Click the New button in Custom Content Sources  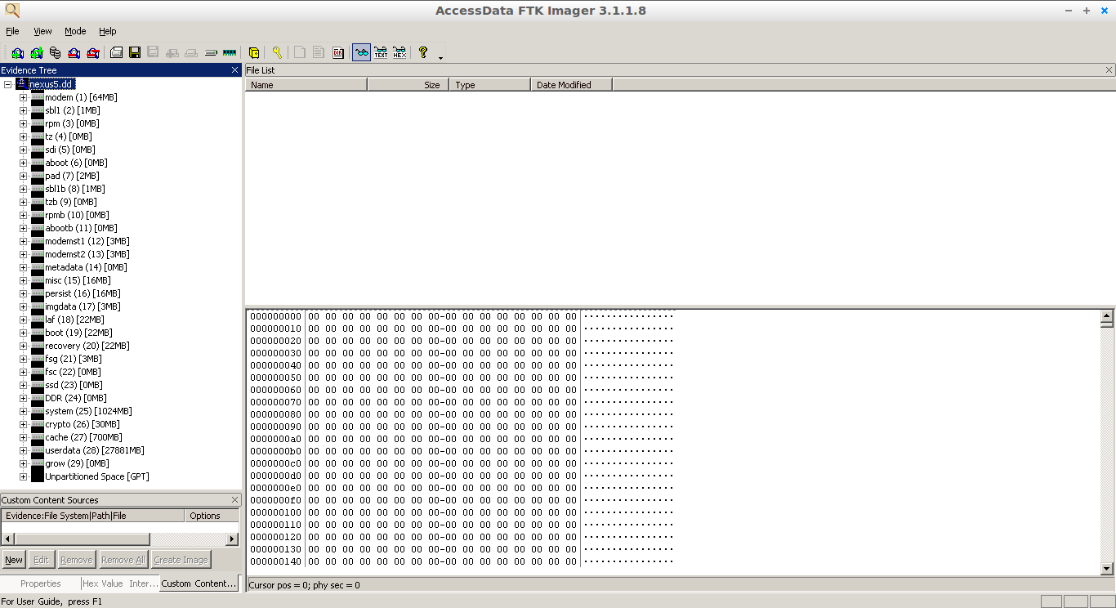14,560
